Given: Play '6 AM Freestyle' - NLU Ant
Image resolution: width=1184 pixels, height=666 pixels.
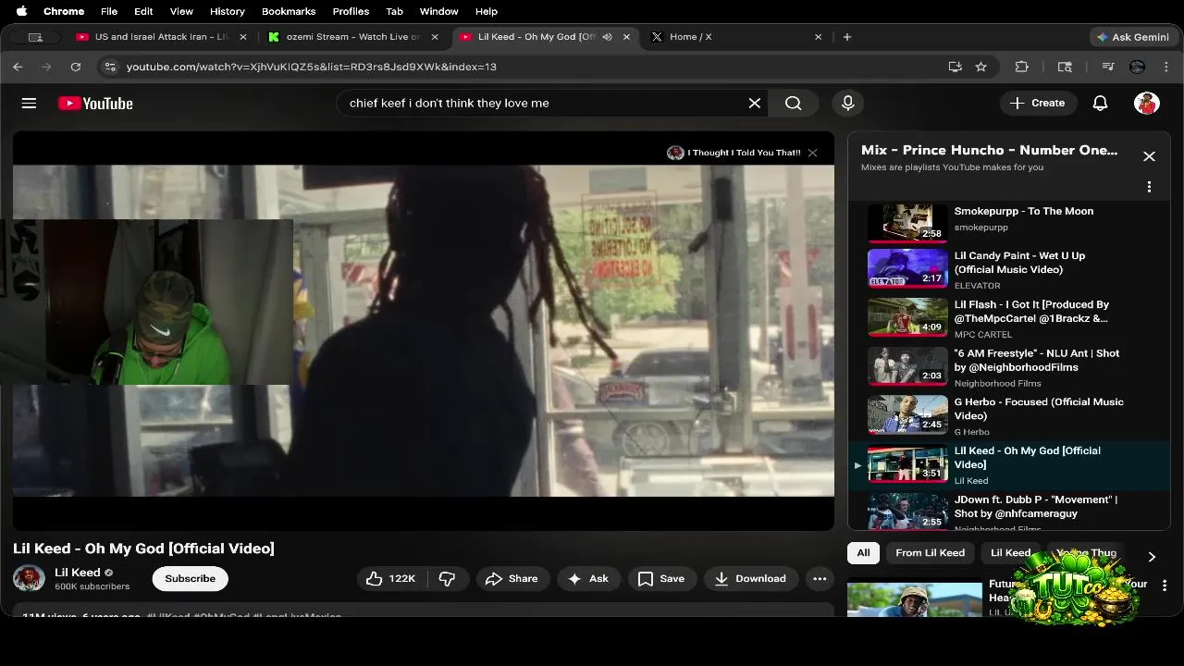Looking at the screenshot, I should click(1008, 368).
